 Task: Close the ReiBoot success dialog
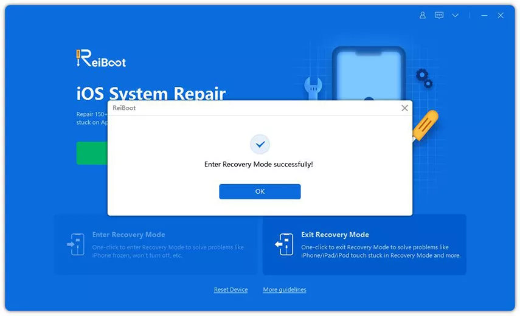point(404,108)
